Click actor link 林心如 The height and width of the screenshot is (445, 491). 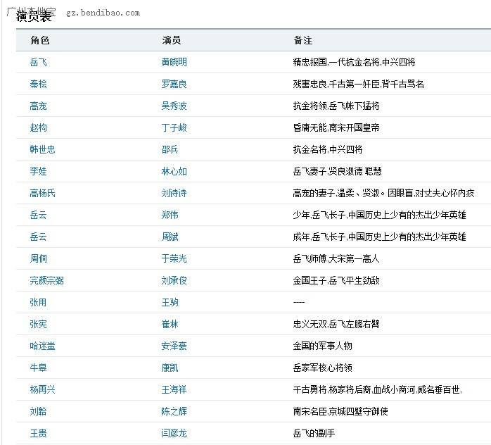174,171
